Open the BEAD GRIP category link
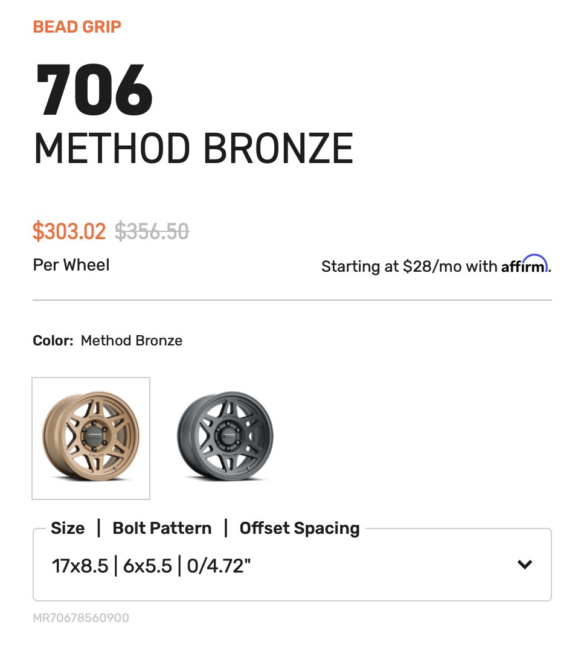Viewport: 575px width, 645px height. [x=77, y=27]
